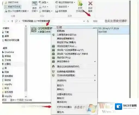Image resolution: width=139 pixels, height=115 pixels.
Task: Open 下载 in the navigation pane
Action: pos(7,32)
